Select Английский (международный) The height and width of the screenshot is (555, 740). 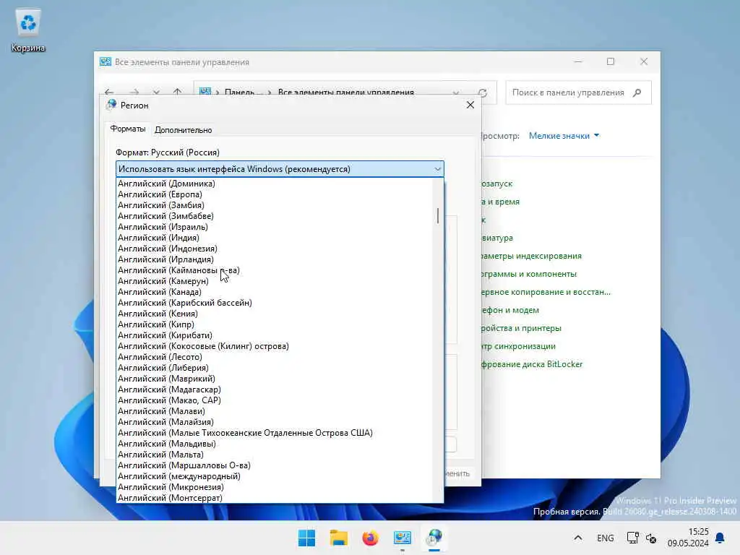(x=274, y=477)
